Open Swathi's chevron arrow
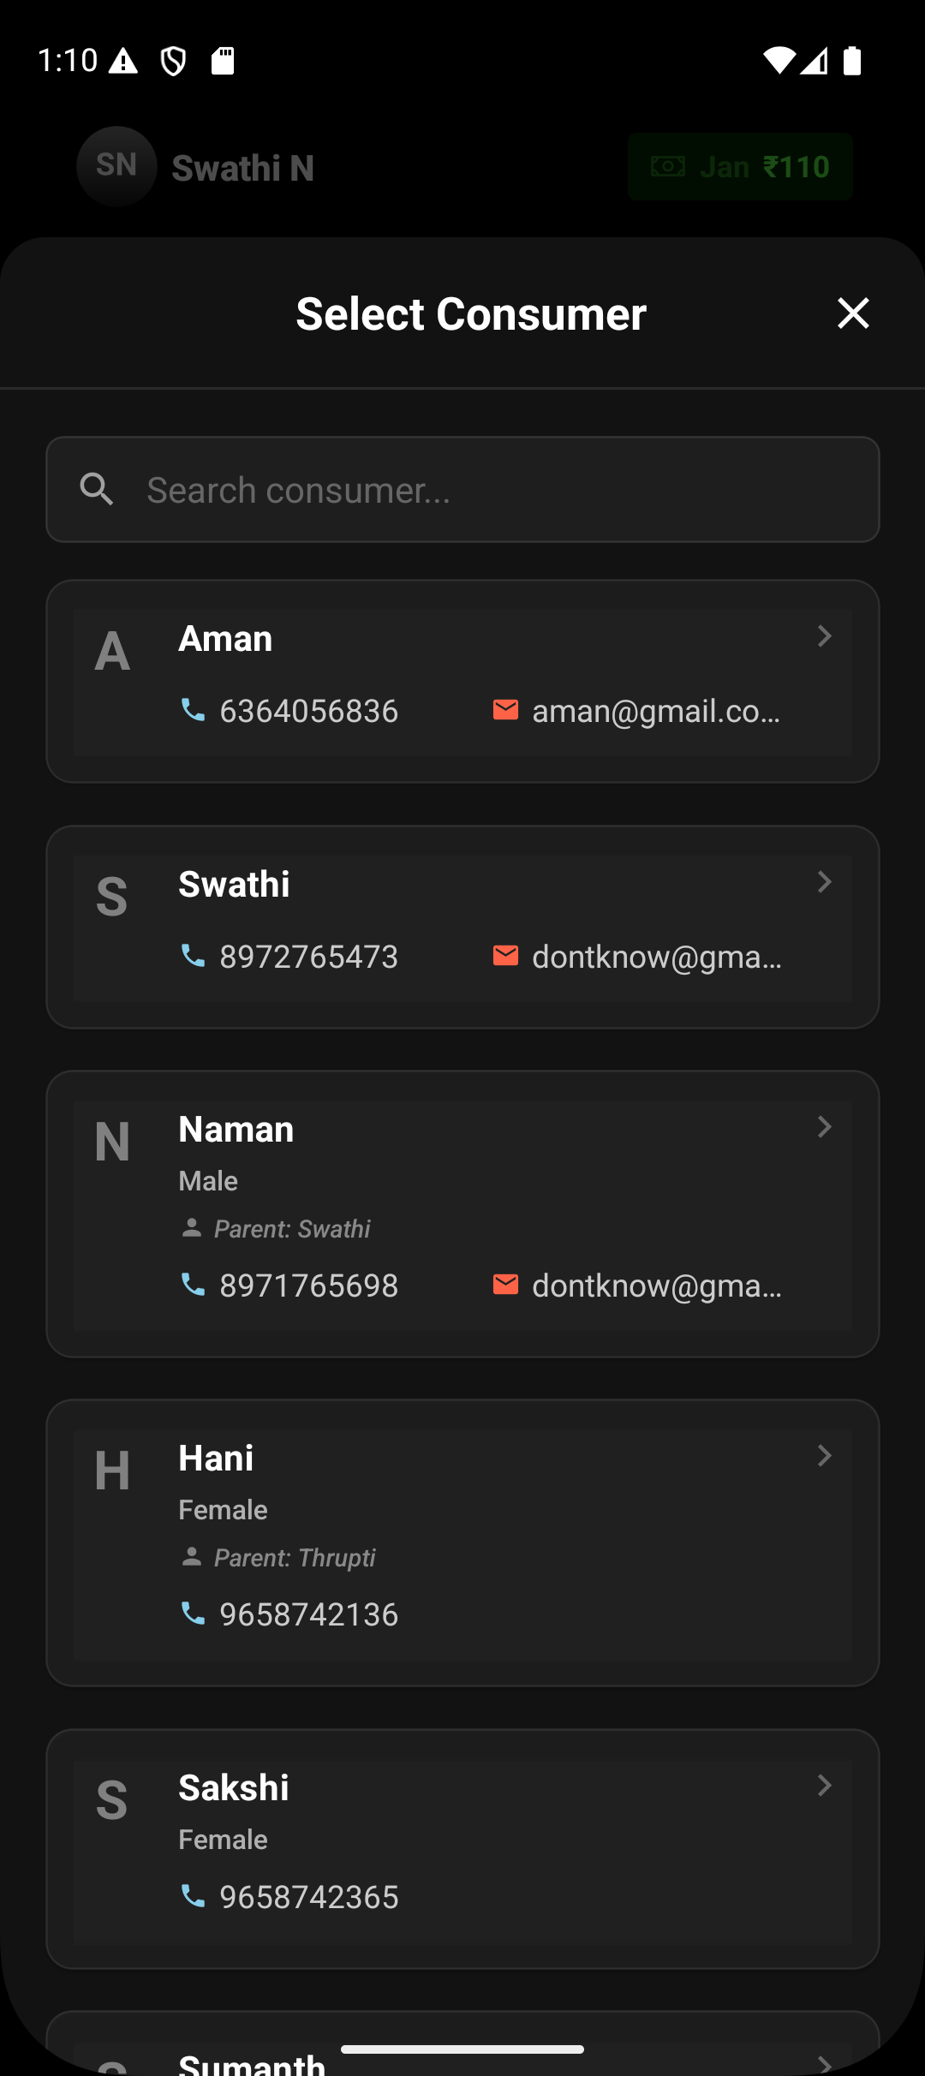The height and width of the screenshot is (2076, 925). [x=824, y=882]
